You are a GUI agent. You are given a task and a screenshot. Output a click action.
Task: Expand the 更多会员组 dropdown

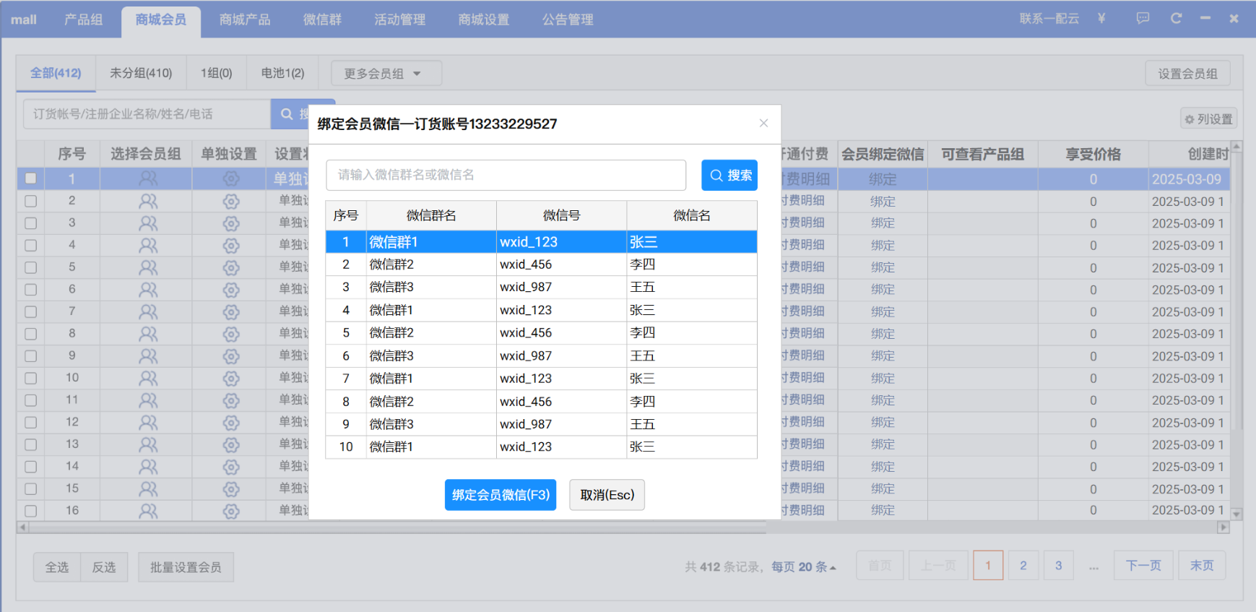click(x=386, y=74)
